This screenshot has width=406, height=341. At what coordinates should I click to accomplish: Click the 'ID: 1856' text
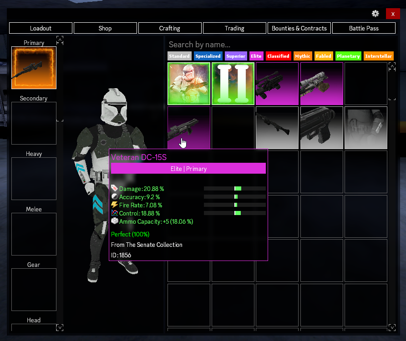pos(121,256)
